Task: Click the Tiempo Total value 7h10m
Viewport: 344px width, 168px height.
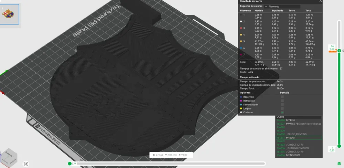Action: [280, 88]
